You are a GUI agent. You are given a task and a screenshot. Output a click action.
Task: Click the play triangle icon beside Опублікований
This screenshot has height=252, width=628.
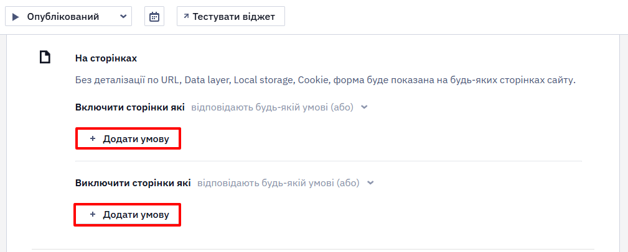point(16,17)
